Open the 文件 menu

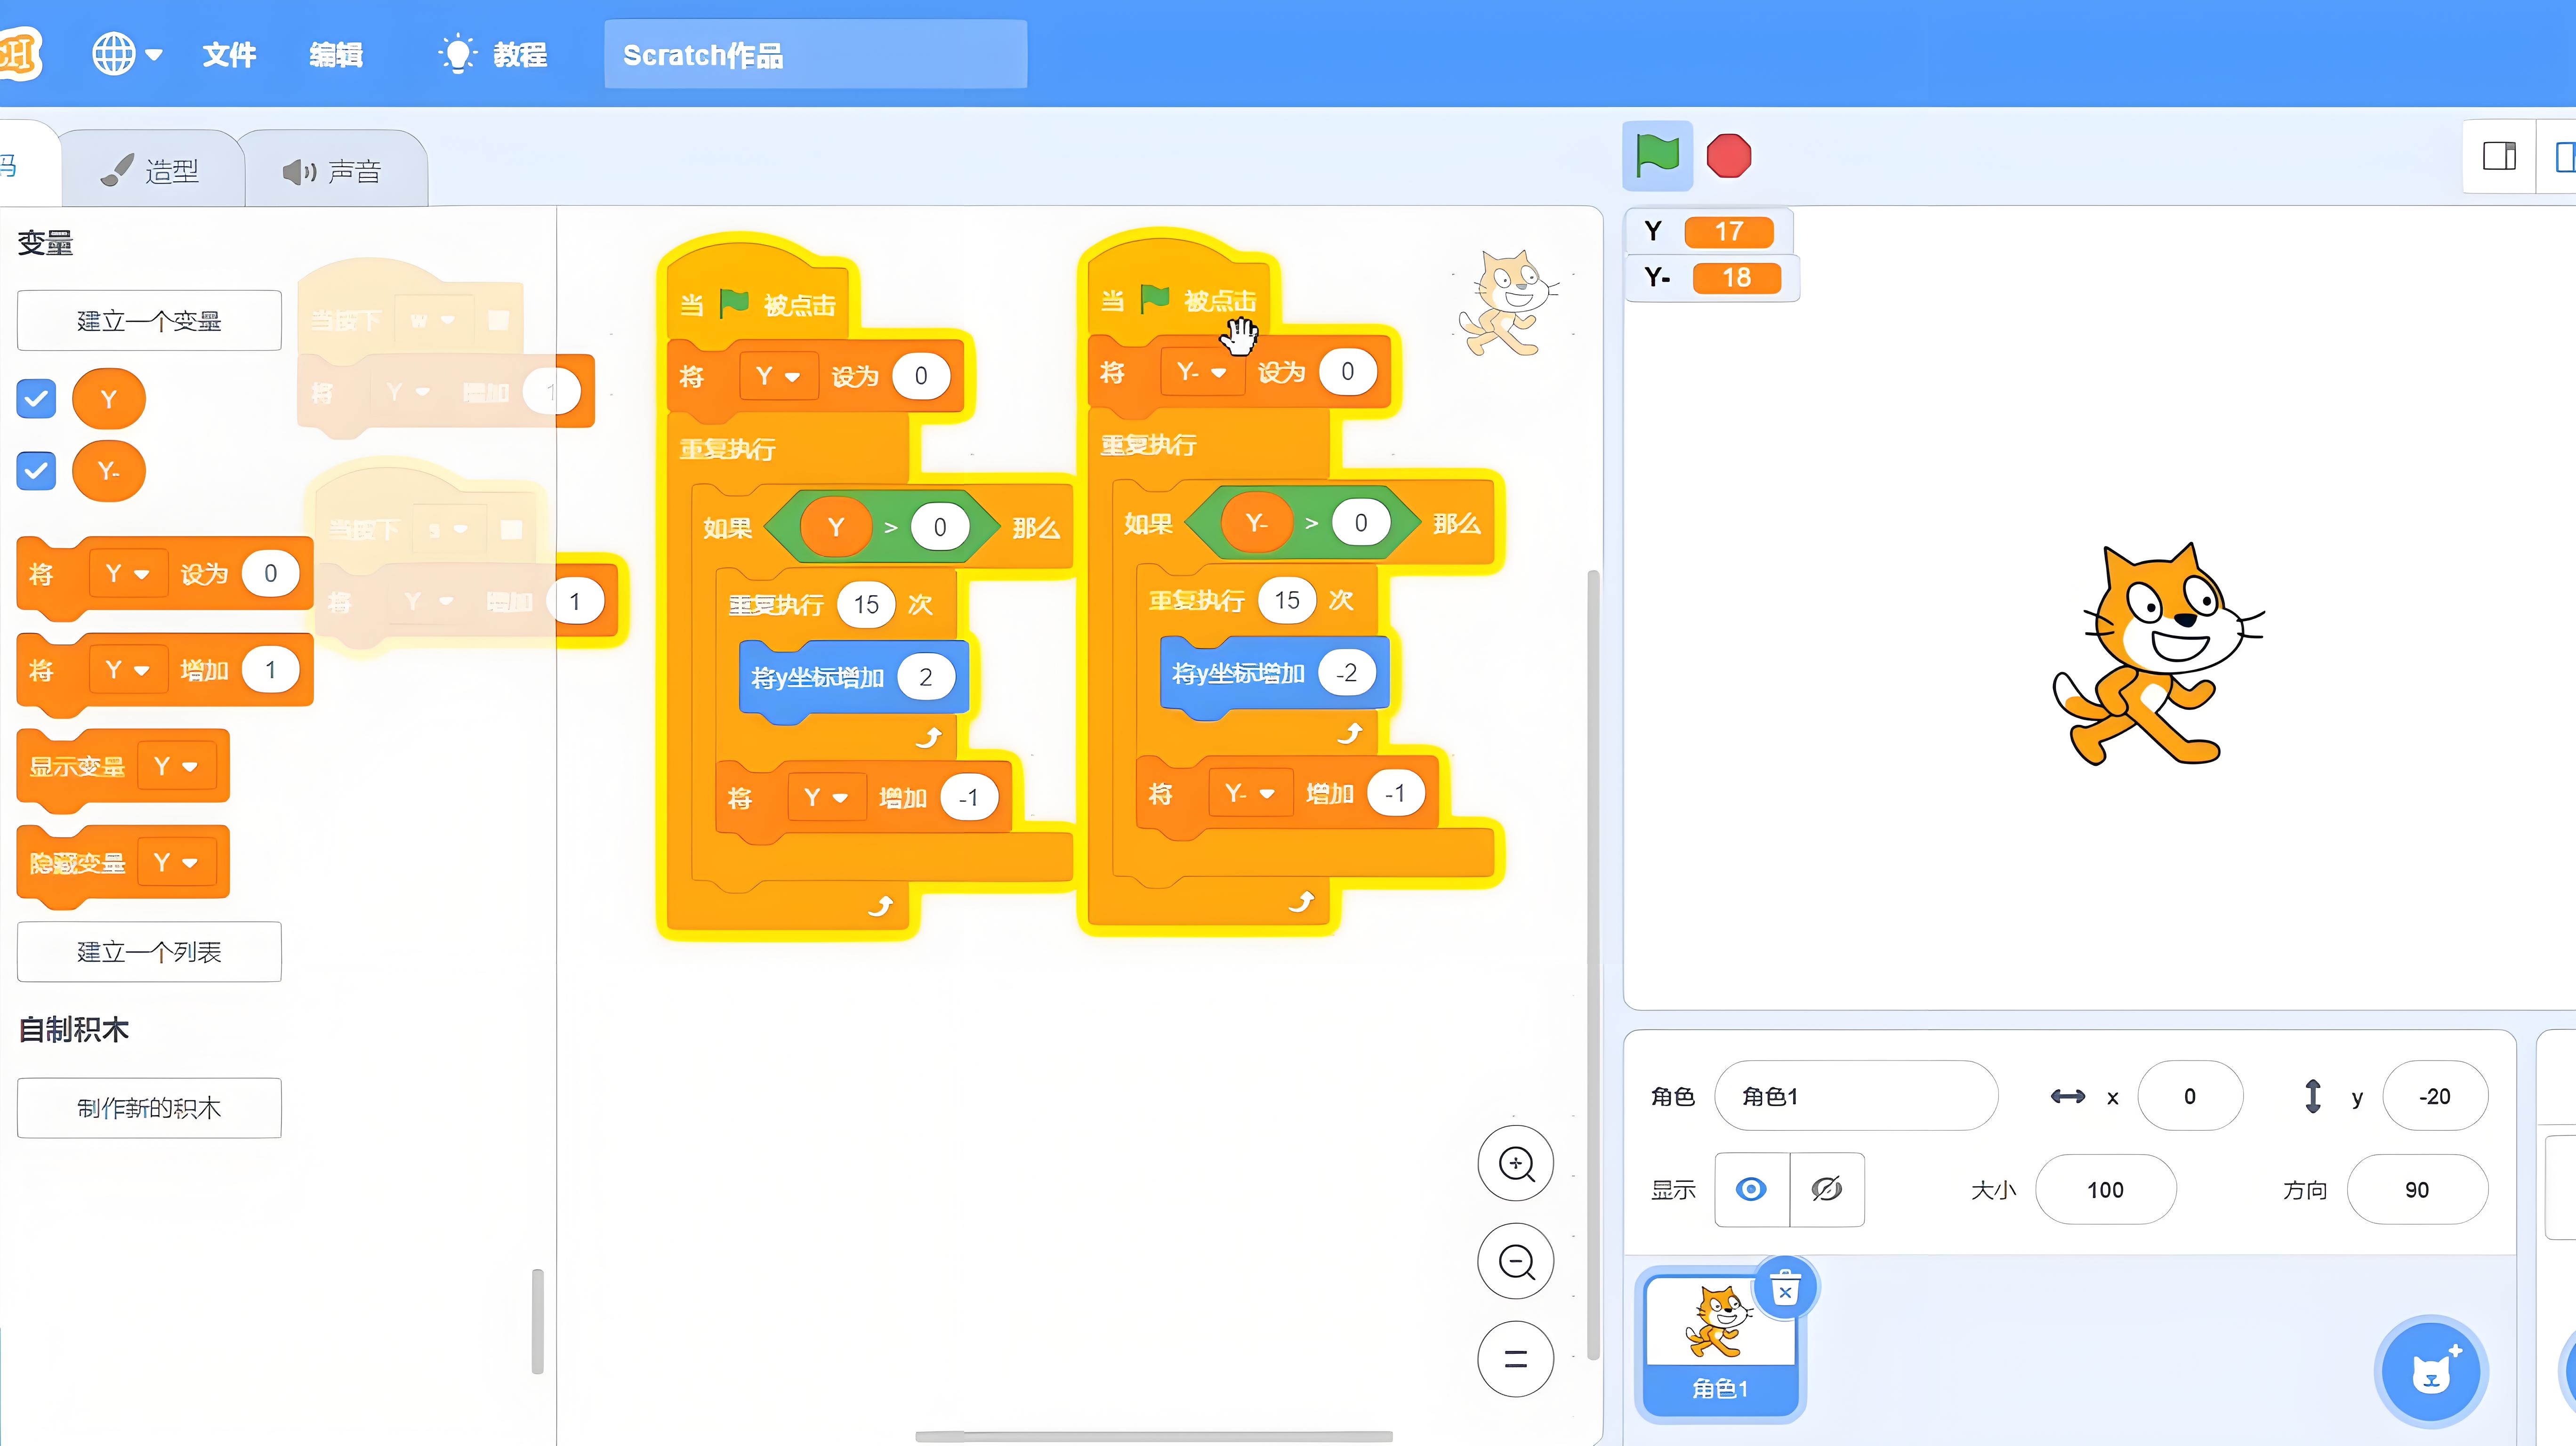tap(230, 55)
